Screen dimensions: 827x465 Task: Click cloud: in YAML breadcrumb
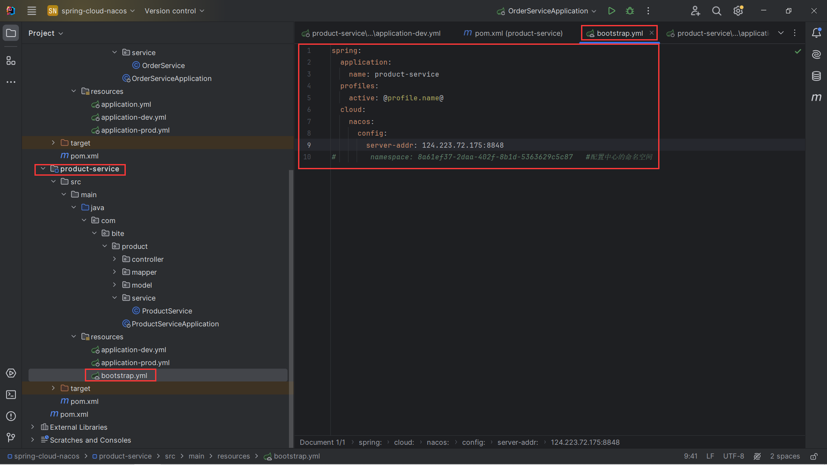tap(404, 442)
